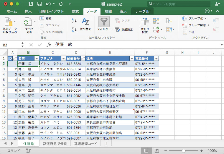
Task: Click the select-all corner triangle
Action: (5, 53)
